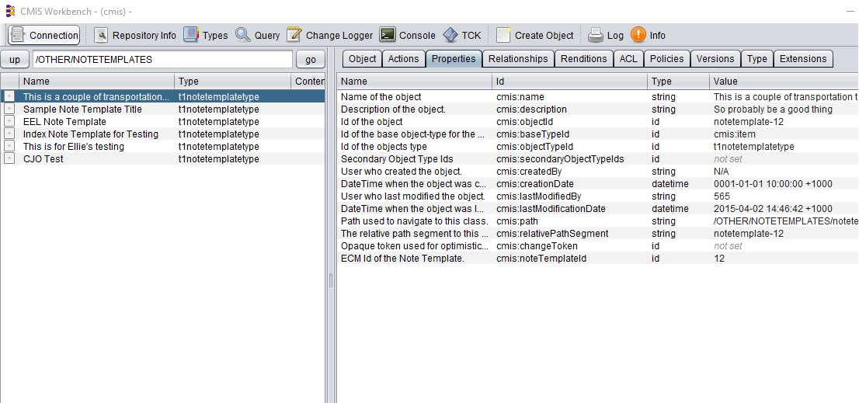Select 'EEL Note Template' row
The image size is (859, 403).
tap(162, 122)
